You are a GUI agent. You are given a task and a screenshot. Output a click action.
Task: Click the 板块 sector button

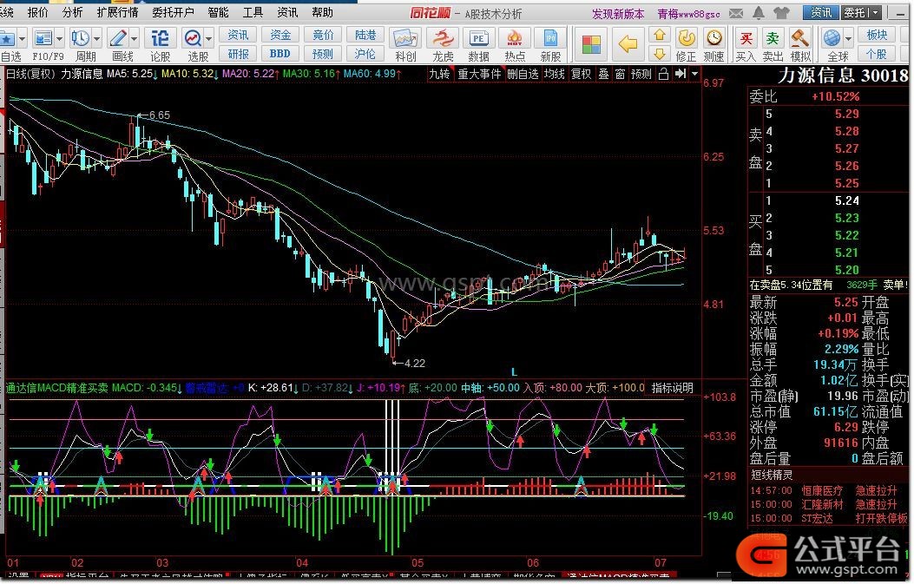click(x=877, y=35)
